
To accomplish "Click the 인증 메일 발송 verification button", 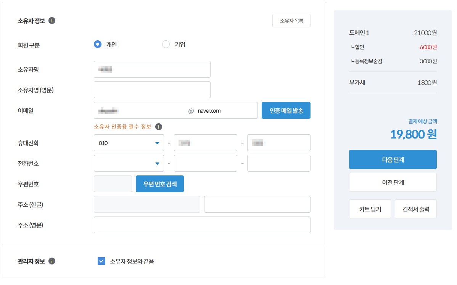I will point(286,110).
